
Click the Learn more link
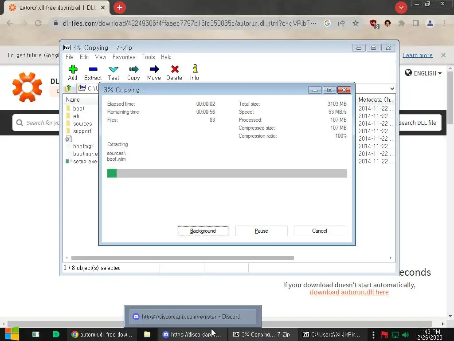[x=418, y=55]
